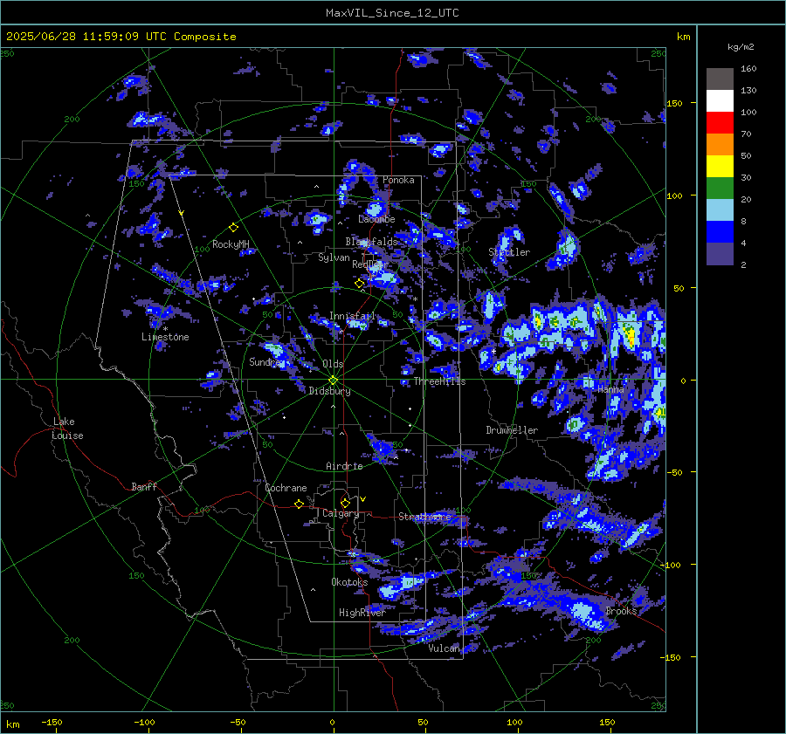Click the Calgary label
This screenshot has height=734, width=786.
pyautogui.click(x=341, y=513)
